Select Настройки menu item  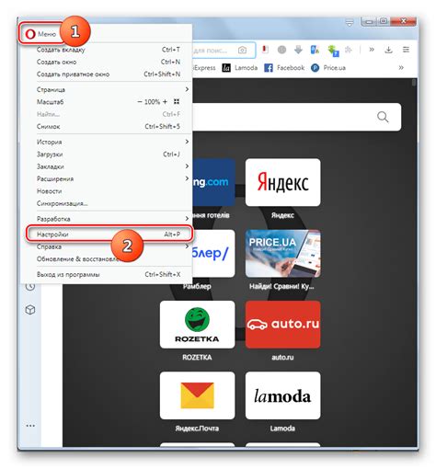[109, 234]
